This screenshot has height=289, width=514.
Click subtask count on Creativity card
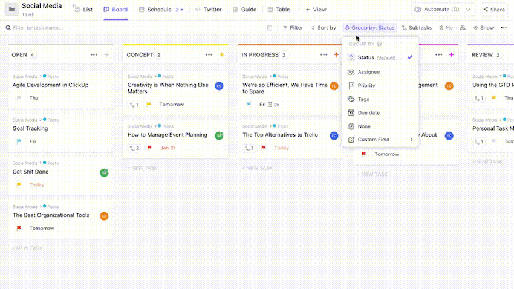pos(134,105)
